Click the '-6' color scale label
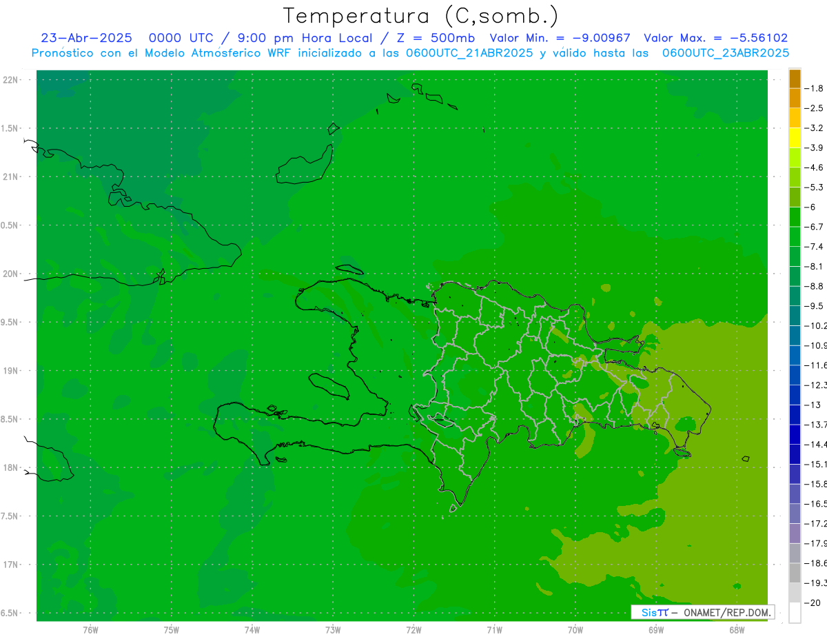Image resolution: width=827 pixels, height=639 pixels. [x=811, y=207]
